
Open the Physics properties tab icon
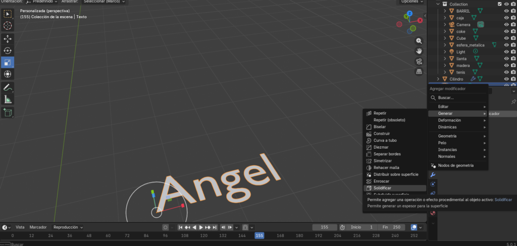[433, 184]
